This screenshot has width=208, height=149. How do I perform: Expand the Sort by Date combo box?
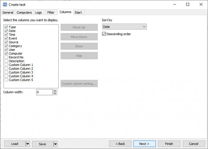click(x=124, y=27)
